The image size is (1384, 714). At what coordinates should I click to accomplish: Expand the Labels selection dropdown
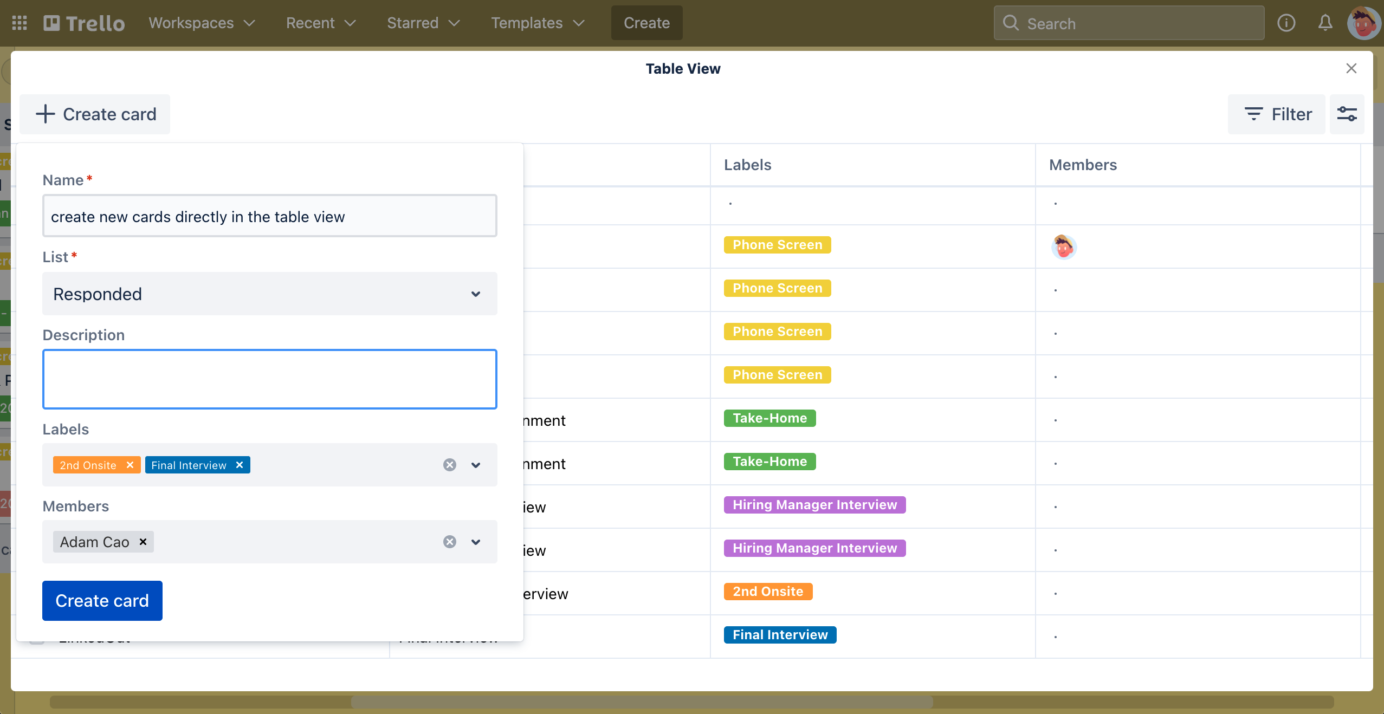tap(475, 465)
